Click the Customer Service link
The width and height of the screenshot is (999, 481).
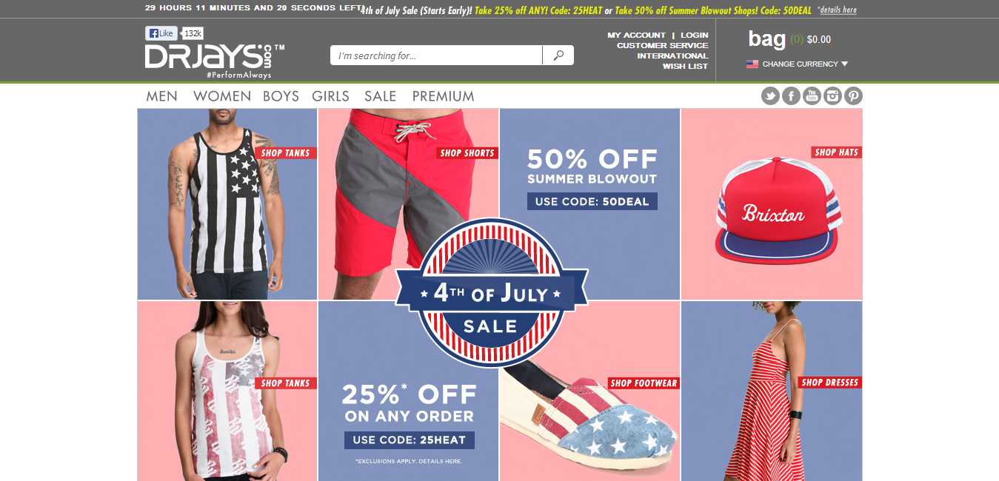point(662,45)
